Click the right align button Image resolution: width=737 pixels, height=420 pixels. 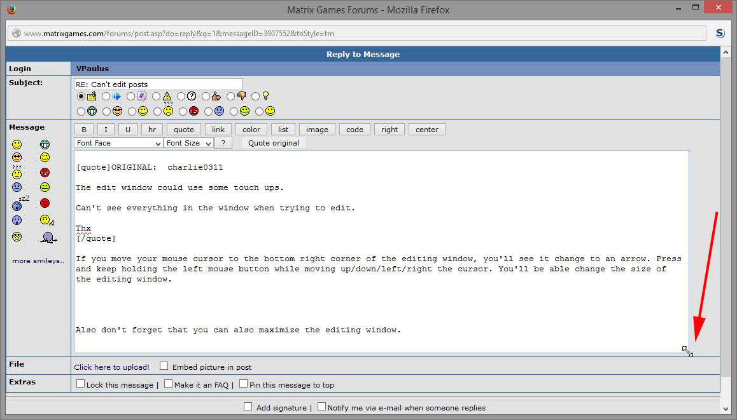(390, 130)
